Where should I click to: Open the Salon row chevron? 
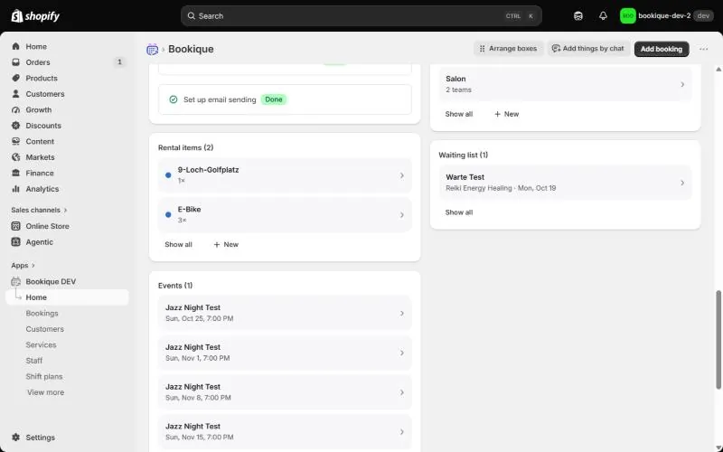point(682,84)
